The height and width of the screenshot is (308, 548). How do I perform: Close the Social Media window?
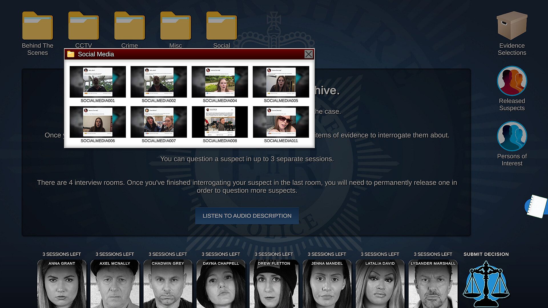pyautogui.click(x=308, y=54)
